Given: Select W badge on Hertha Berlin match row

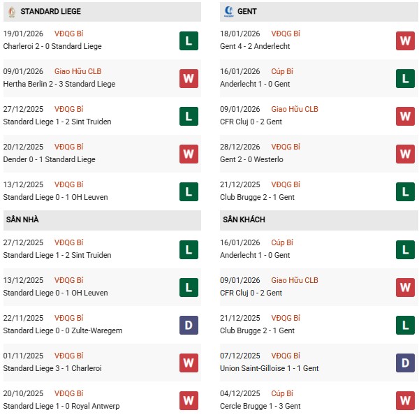Looking at the screenshot, I should [188, 78].
